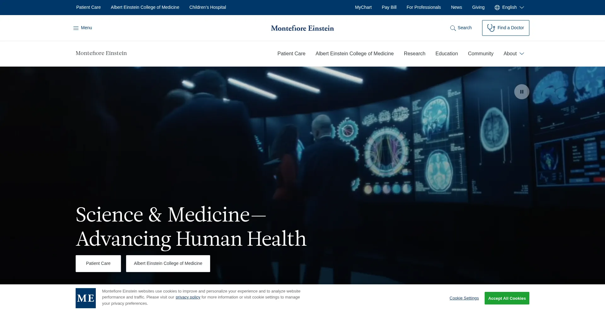Click hero Patient Care button
605x312 pixels.
(x=98, y=264)
